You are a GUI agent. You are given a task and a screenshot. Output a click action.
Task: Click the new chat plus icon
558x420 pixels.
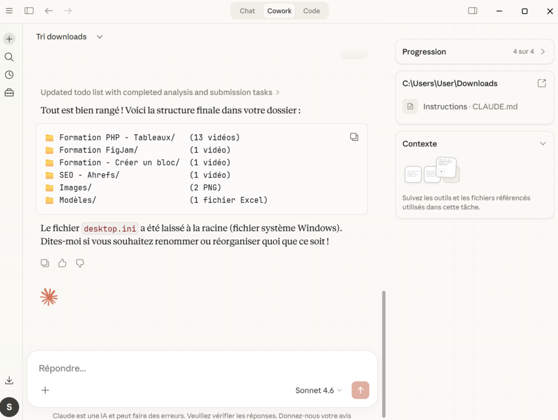point(9,39)
